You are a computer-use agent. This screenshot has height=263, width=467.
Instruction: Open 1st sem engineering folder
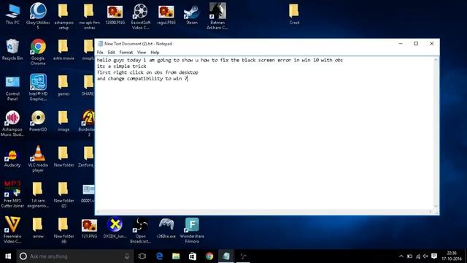pyautogui.click(x=38, y=194)
